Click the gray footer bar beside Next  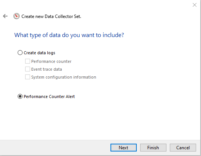[x=55, y=148]
